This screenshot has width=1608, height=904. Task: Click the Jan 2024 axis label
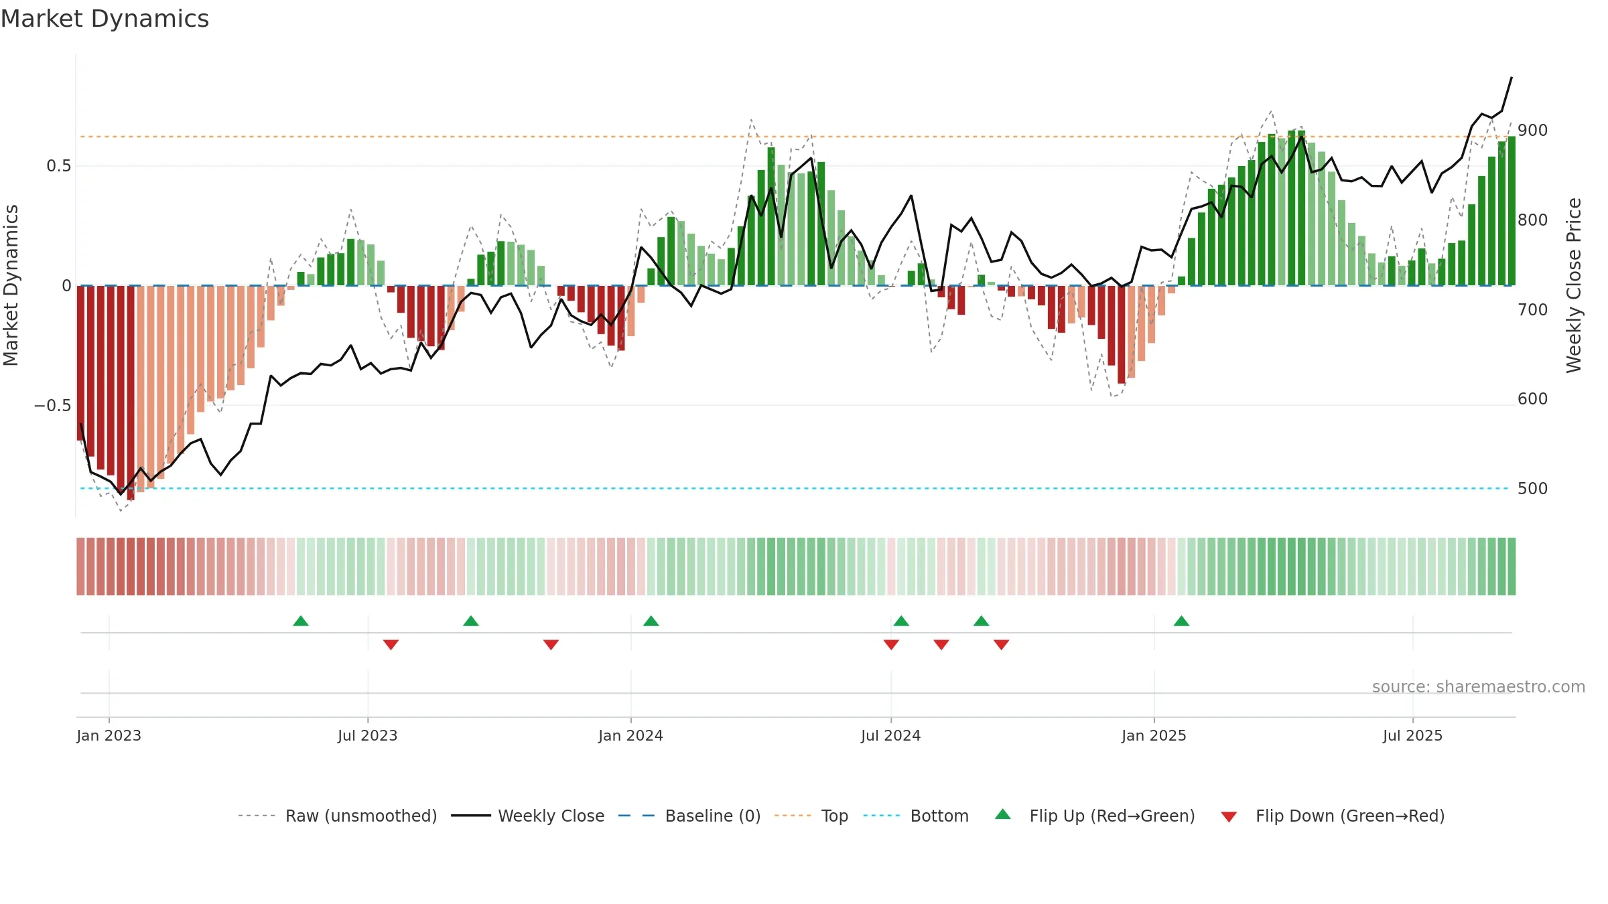631,735
